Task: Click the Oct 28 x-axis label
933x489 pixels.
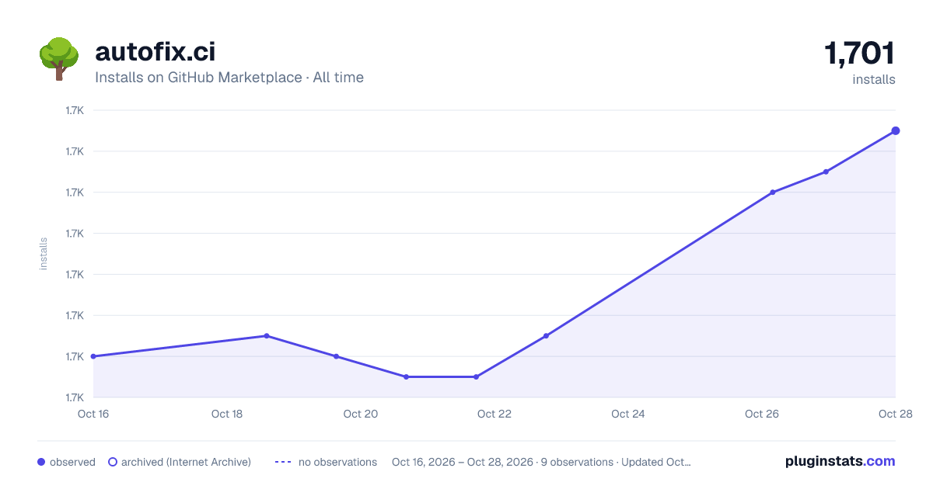Action: (894, 414)
